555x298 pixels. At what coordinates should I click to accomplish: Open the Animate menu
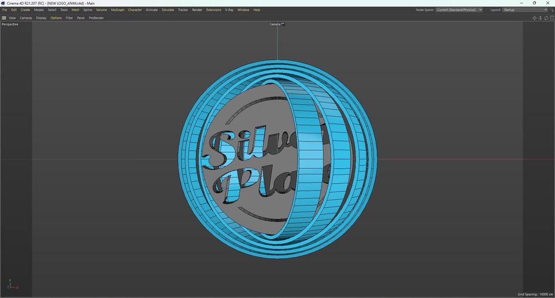click(x=152, y=10)
